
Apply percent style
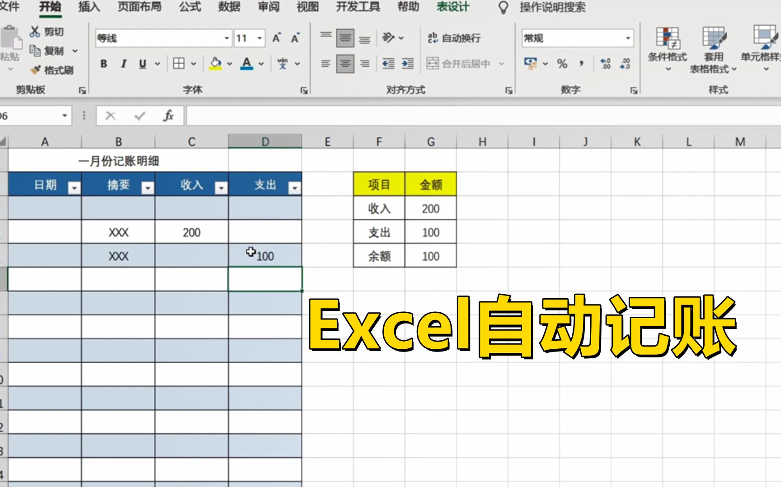pos(562,64)
